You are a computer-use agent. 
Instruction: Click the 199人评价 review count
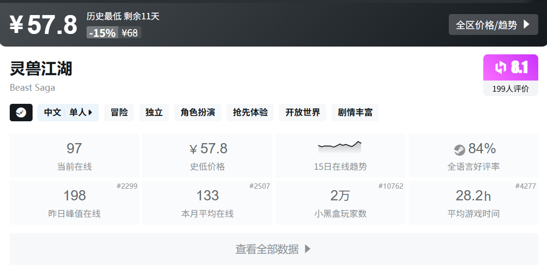tap(511, 89)
